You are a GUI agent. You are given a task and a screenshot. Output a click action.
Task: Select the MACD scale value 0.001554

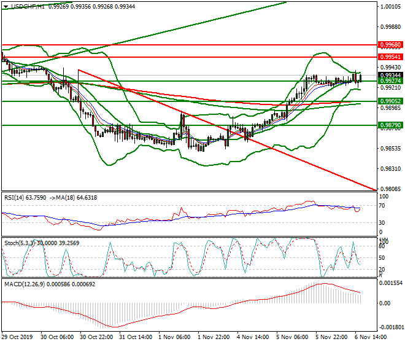point(390,283)
